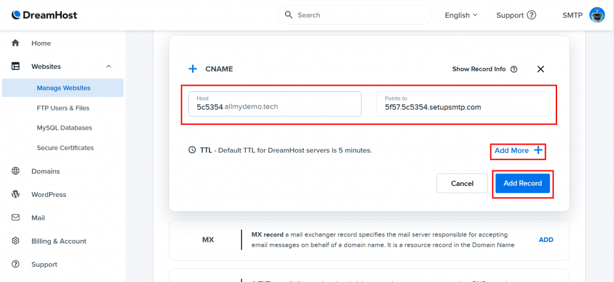Click the Points to input field
Screen dimensions: 614x282
463,104
